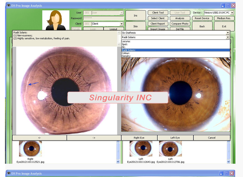Click the Import Image button
243x177 pixels.
(158, 29)
